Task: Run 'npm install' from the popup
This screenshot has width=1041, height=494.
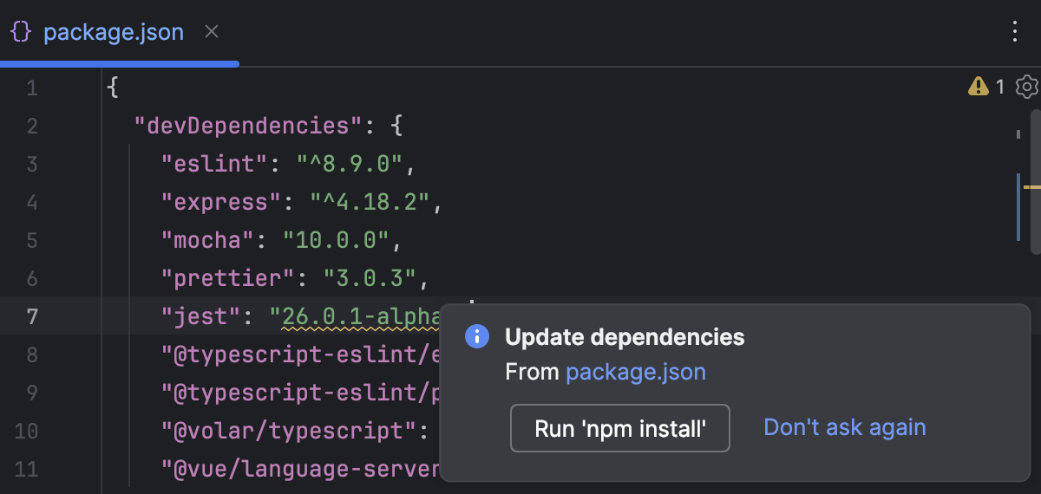Action: pyautogui.click(x=619, y=428)
